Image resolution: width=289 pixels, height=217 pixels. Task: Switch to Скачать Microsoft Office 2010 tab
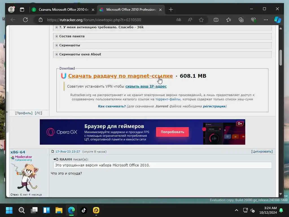coord(64,10)
